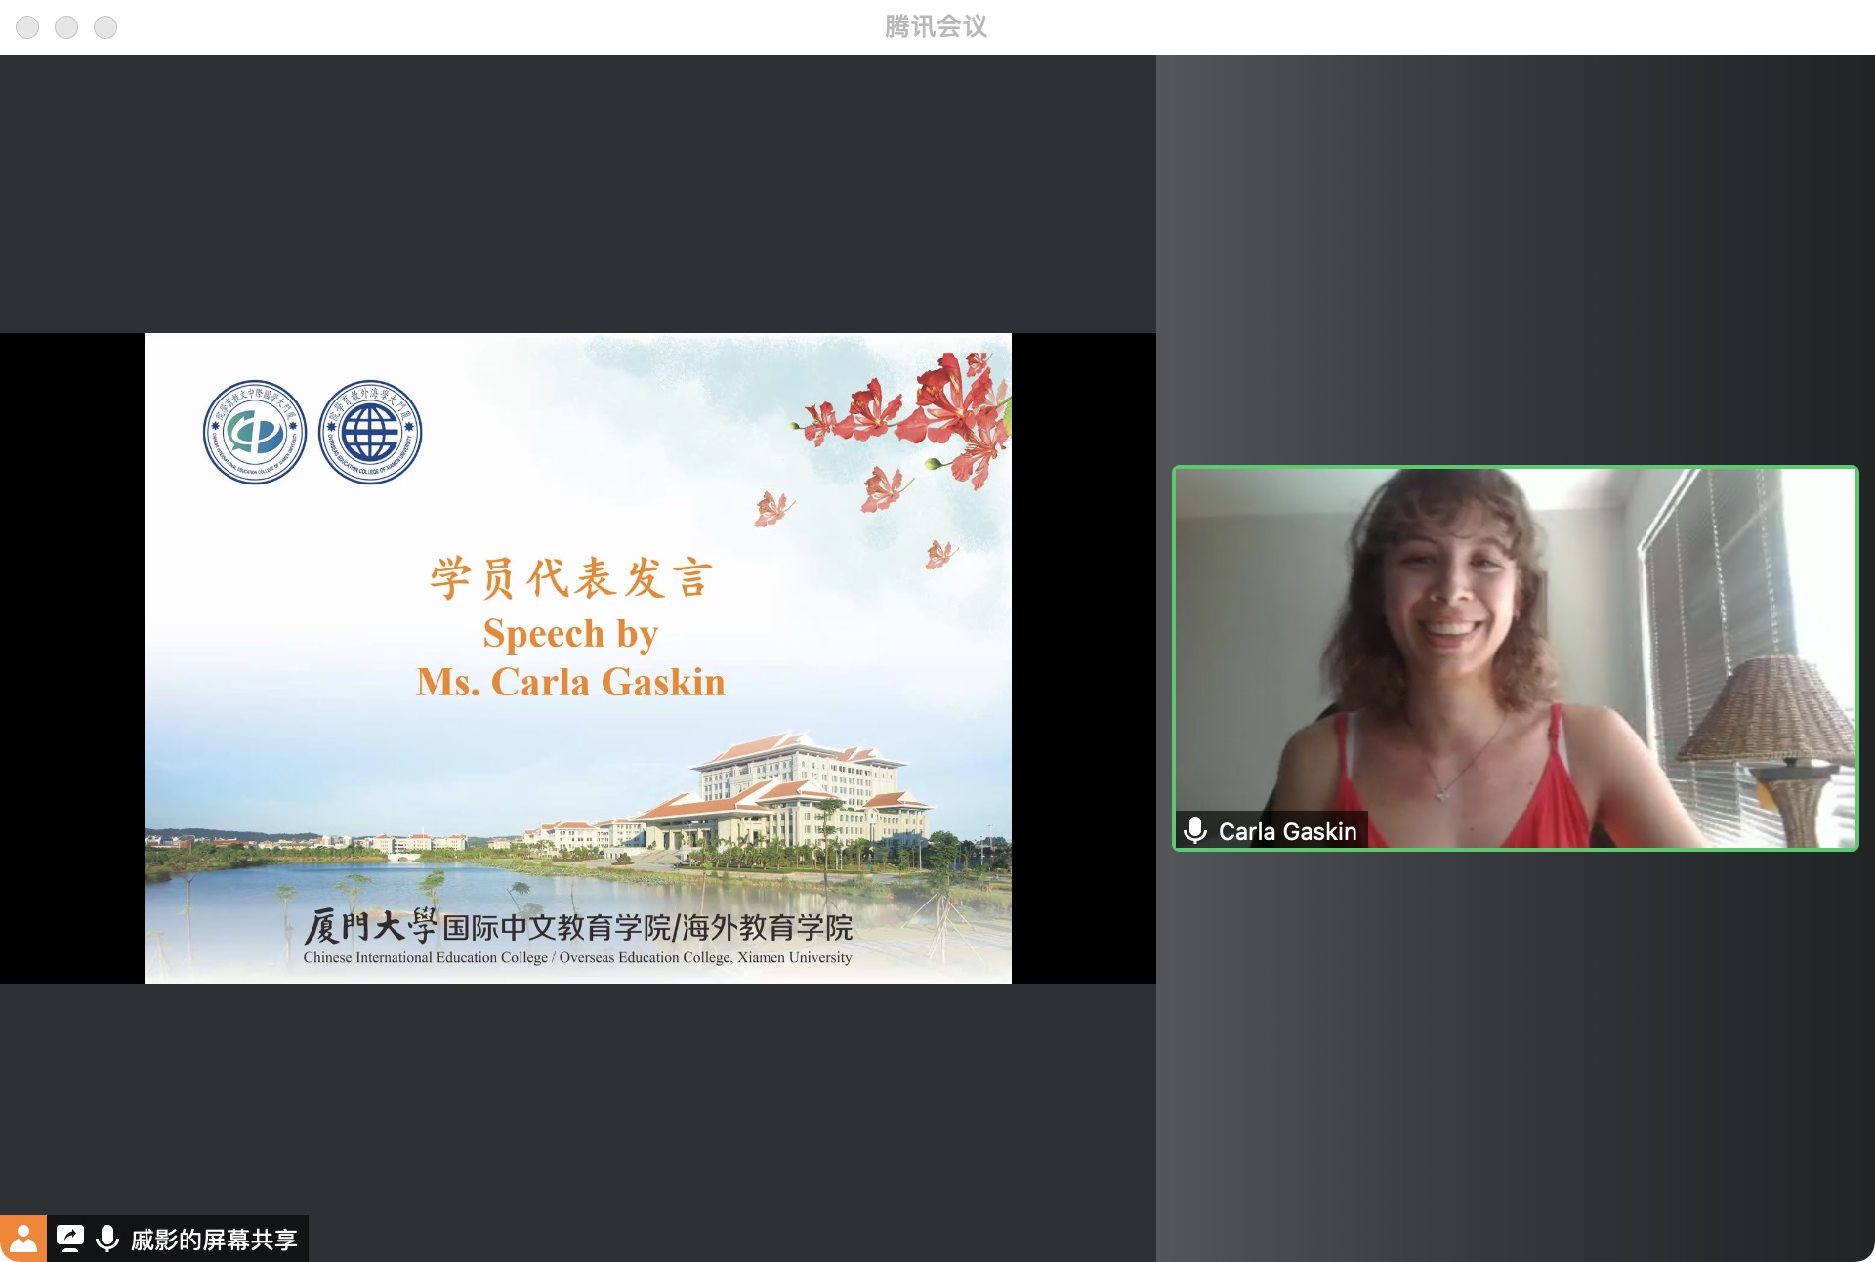Select the Carla Gaskin name label
This screenshot has height=1262, width=1875.
pos(1287,831)
